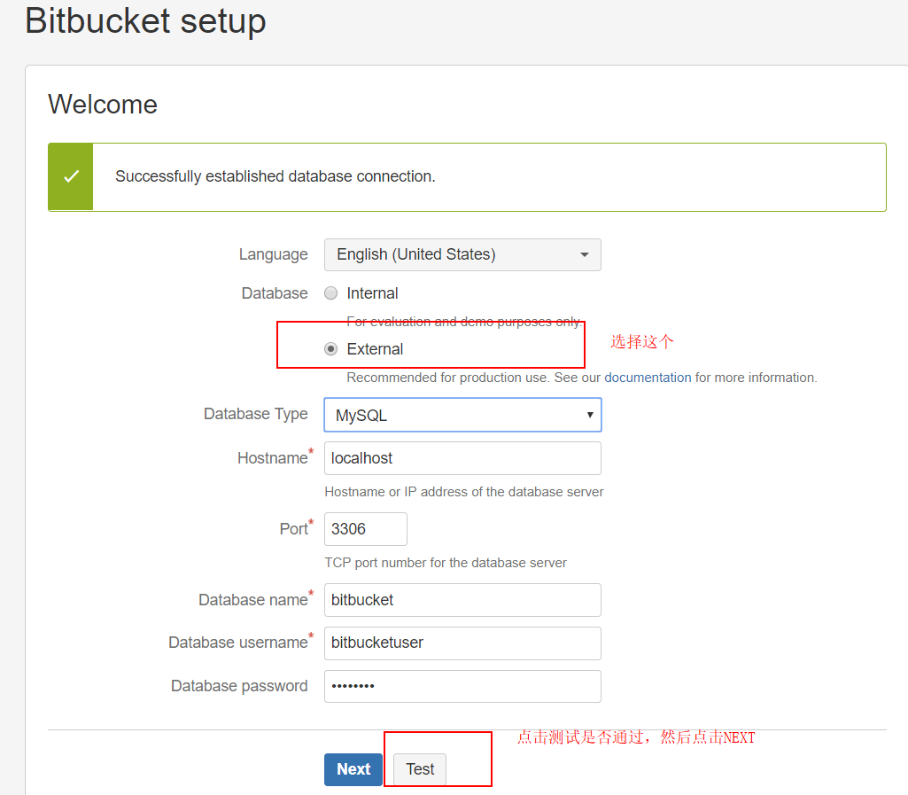The image size is (908, 795).
Task: Click the green success checkmark icon
Action: click(x=71, y=176)
